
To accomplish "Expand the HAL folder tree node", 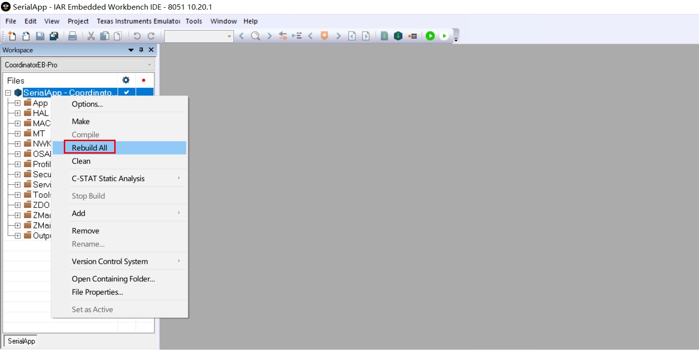I will (x=18, y=113).
